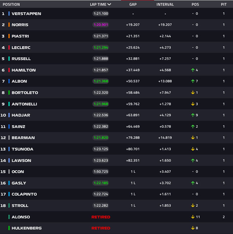Click the yellow down arrow in Alonso's row
This screenshot has width=233, height=234.
[x=193, y=217]
